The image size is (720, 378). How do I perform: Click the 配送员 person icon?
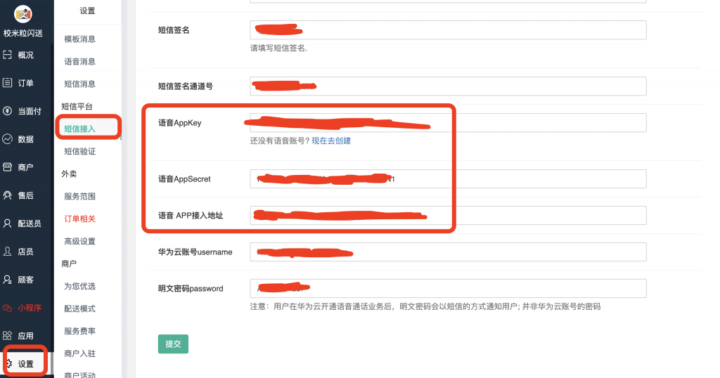(7, 223)
